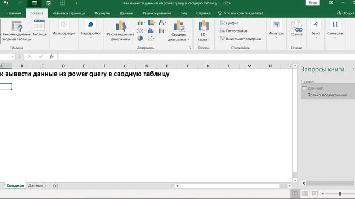Switch to the Разметка страницы tab
Screen dimensions: 355x199
(69, 13)
